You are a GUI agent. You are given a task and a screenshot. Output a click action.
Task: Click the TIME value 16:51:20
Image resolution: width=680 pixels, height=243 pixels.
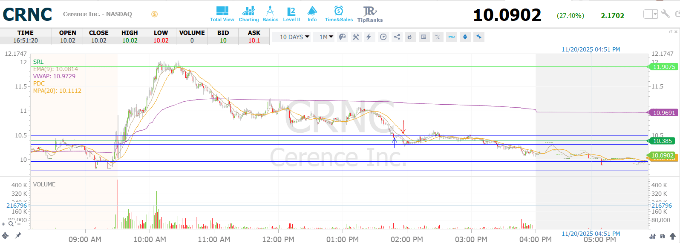click(26, 40)
